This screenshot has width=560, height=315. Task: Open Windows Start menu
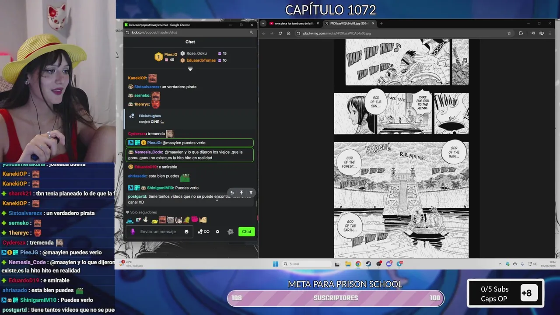[275, 264]
